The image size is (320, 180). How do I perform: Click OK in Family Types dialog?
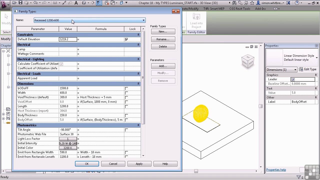87,164
